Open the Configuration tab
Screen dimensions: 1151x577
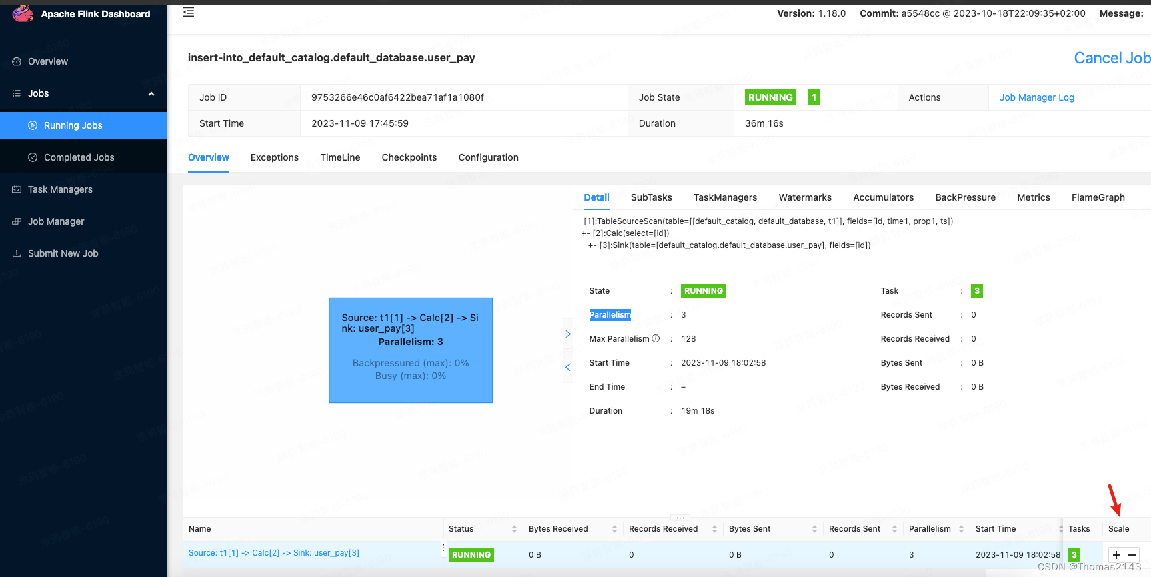(x=488, y=157)
